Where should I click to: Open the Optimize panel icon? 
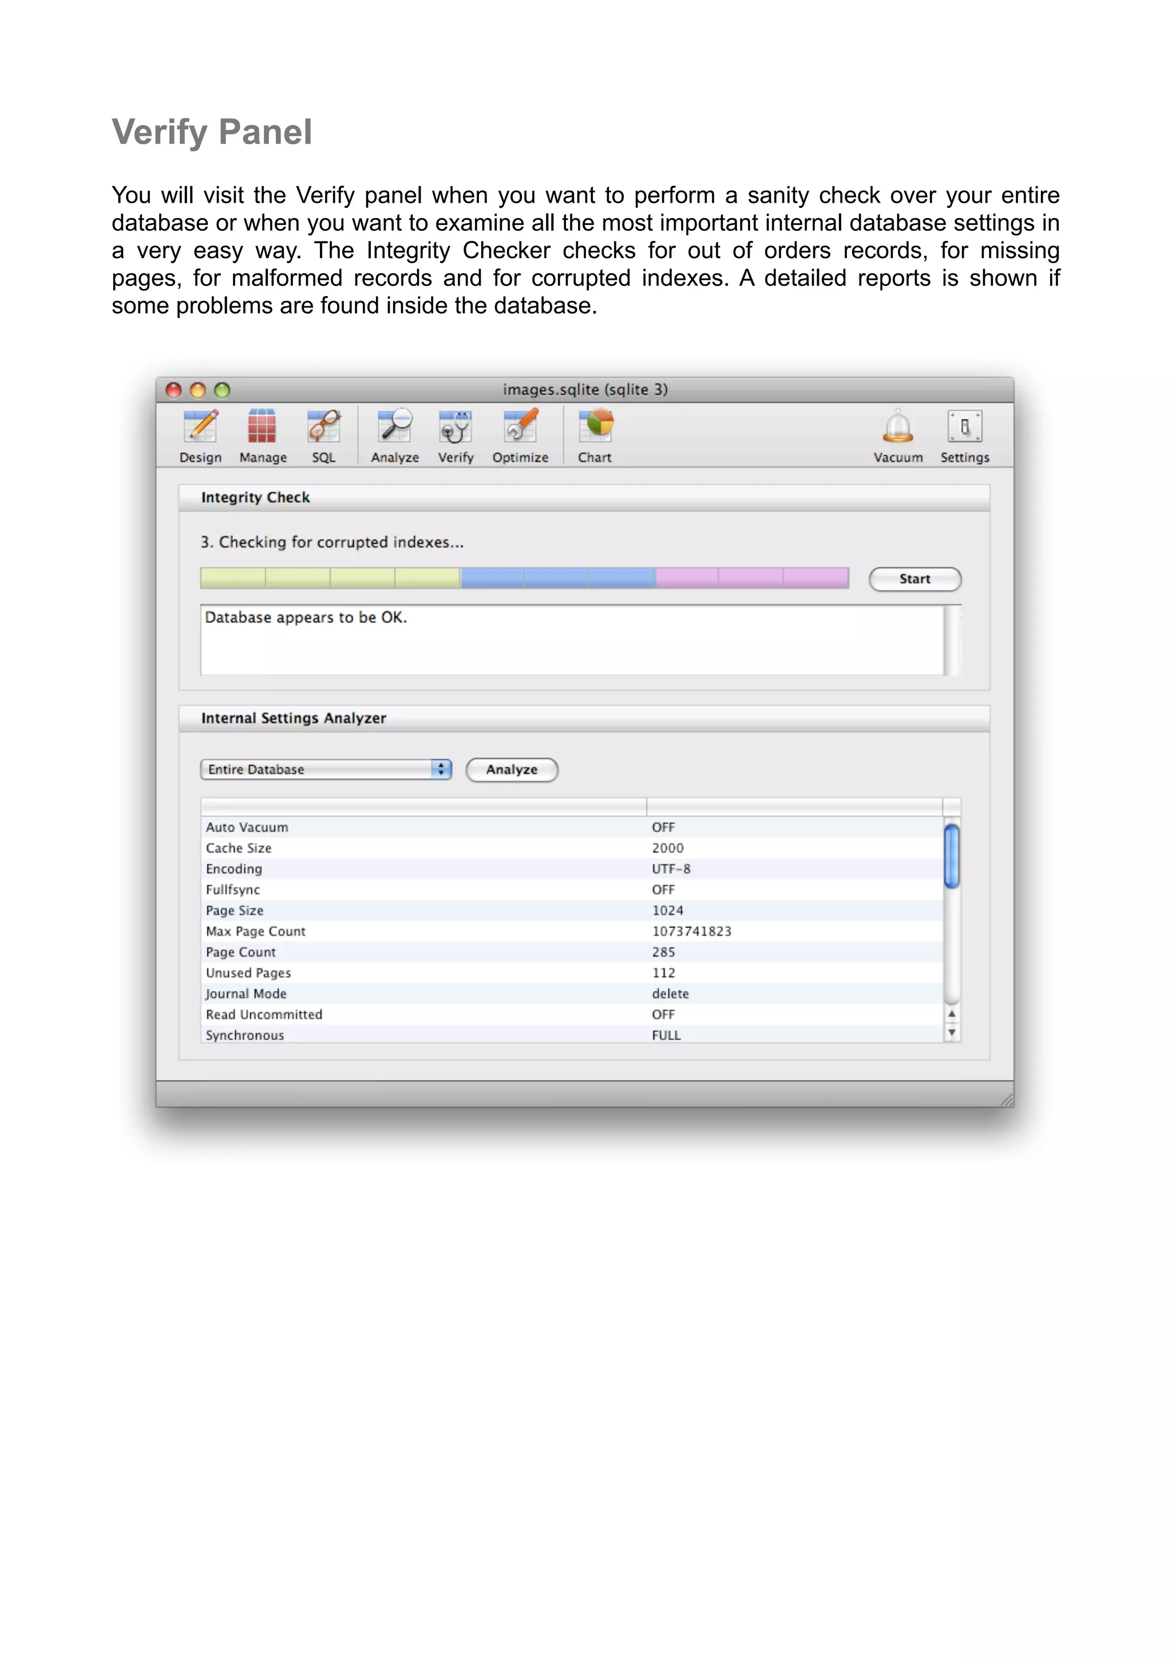520,436
